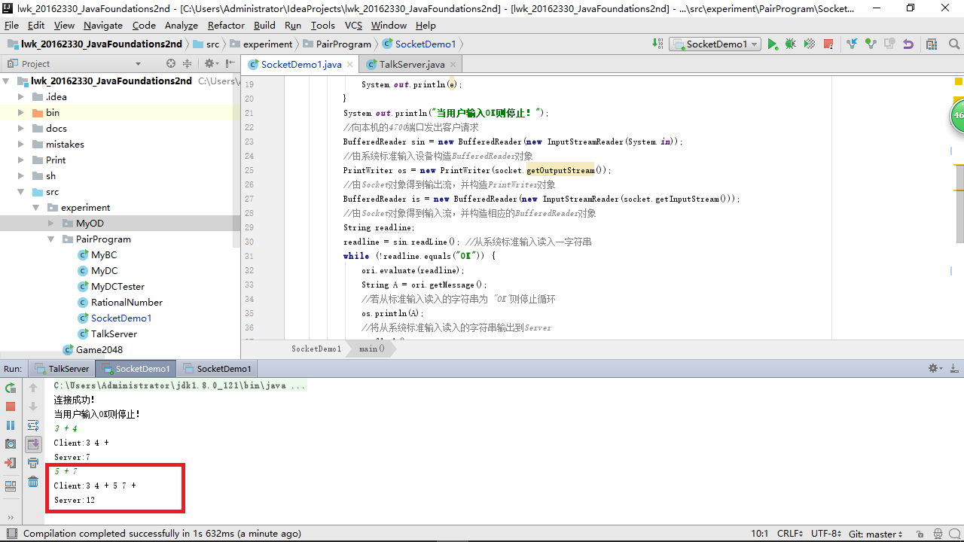Hide the Run tool window

pyautogui.click(x=953, y=368)
